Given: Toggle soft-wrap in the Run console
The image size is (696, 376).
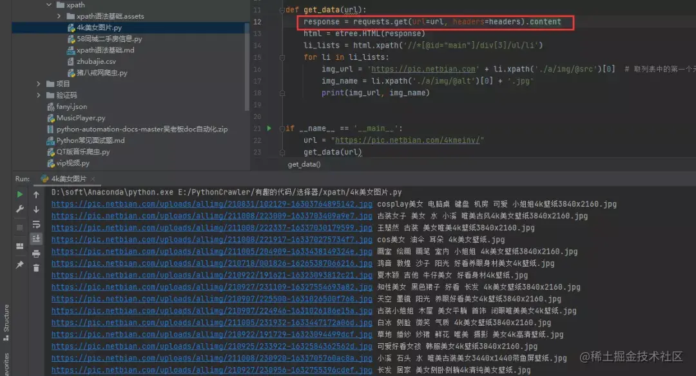Looking at the screenshot, I should pos(36,224).
